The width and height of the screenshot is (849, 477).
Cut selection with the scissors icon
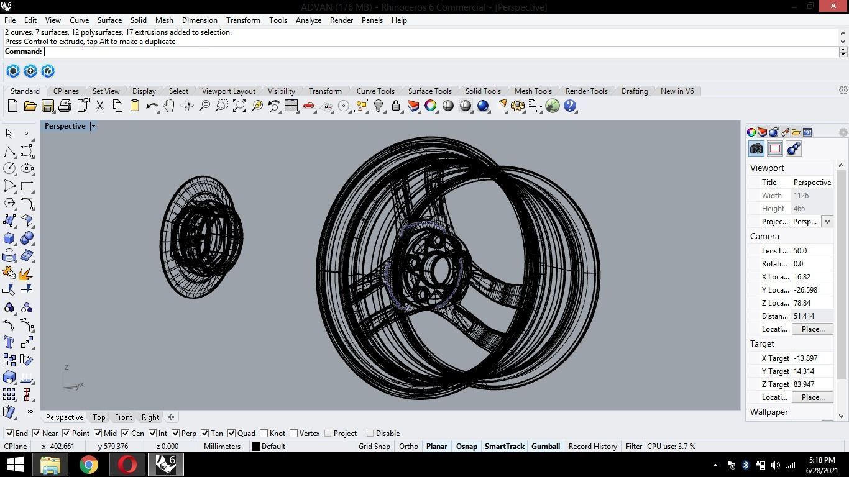pyautogui.click(x=99, y=106)
